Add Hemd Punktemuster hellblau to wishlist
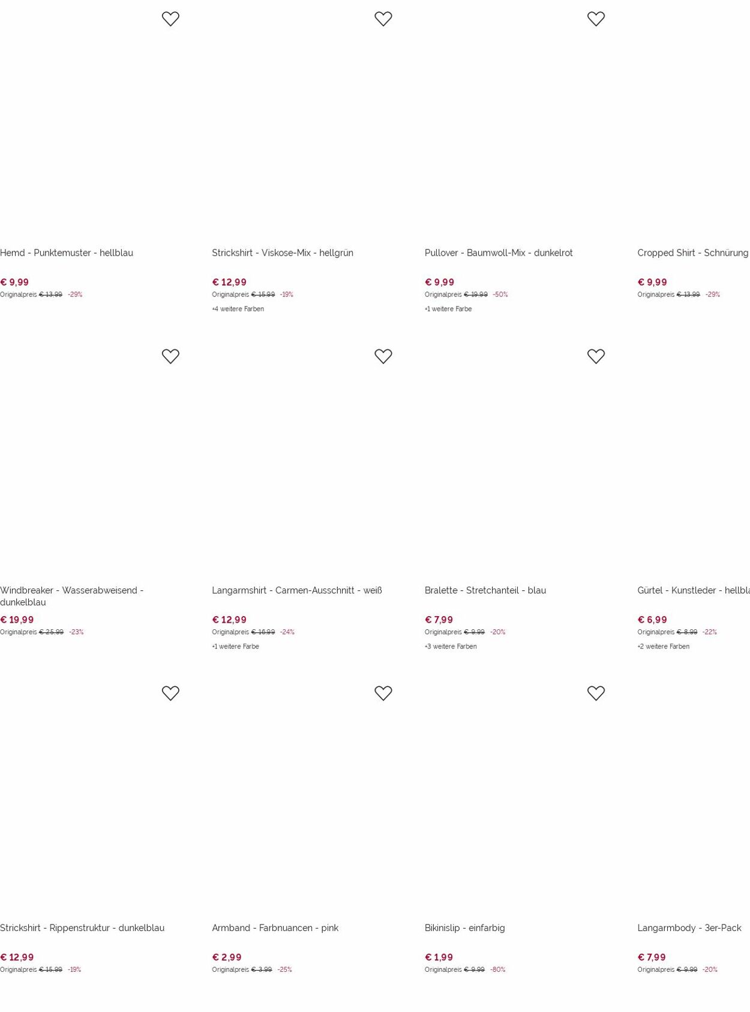Image resolution: width=750 pixels, height=1012 pixels. pos(170,19)
